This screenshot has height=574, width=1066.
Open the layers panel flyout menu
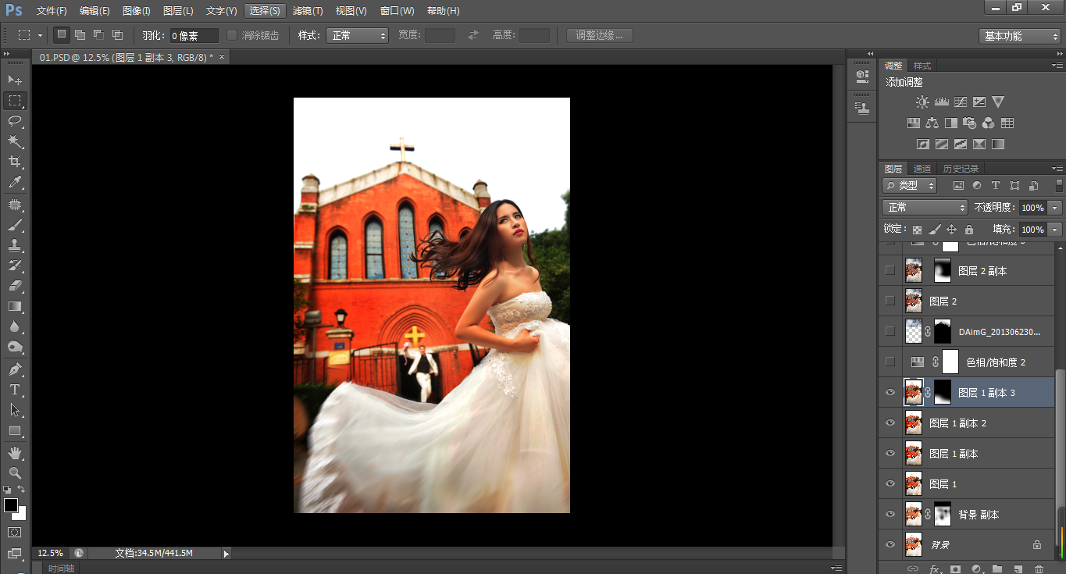(1057, 169)
